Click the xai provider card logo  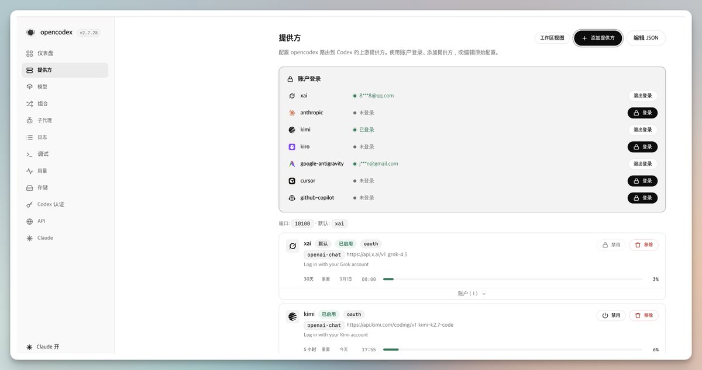292,246
